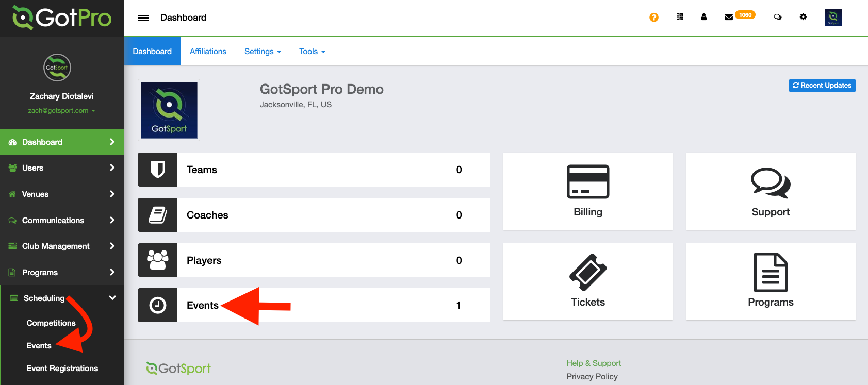Open the QR code icon in header
868x385 pixels.
pyautogui.click(x=680, y=17)
